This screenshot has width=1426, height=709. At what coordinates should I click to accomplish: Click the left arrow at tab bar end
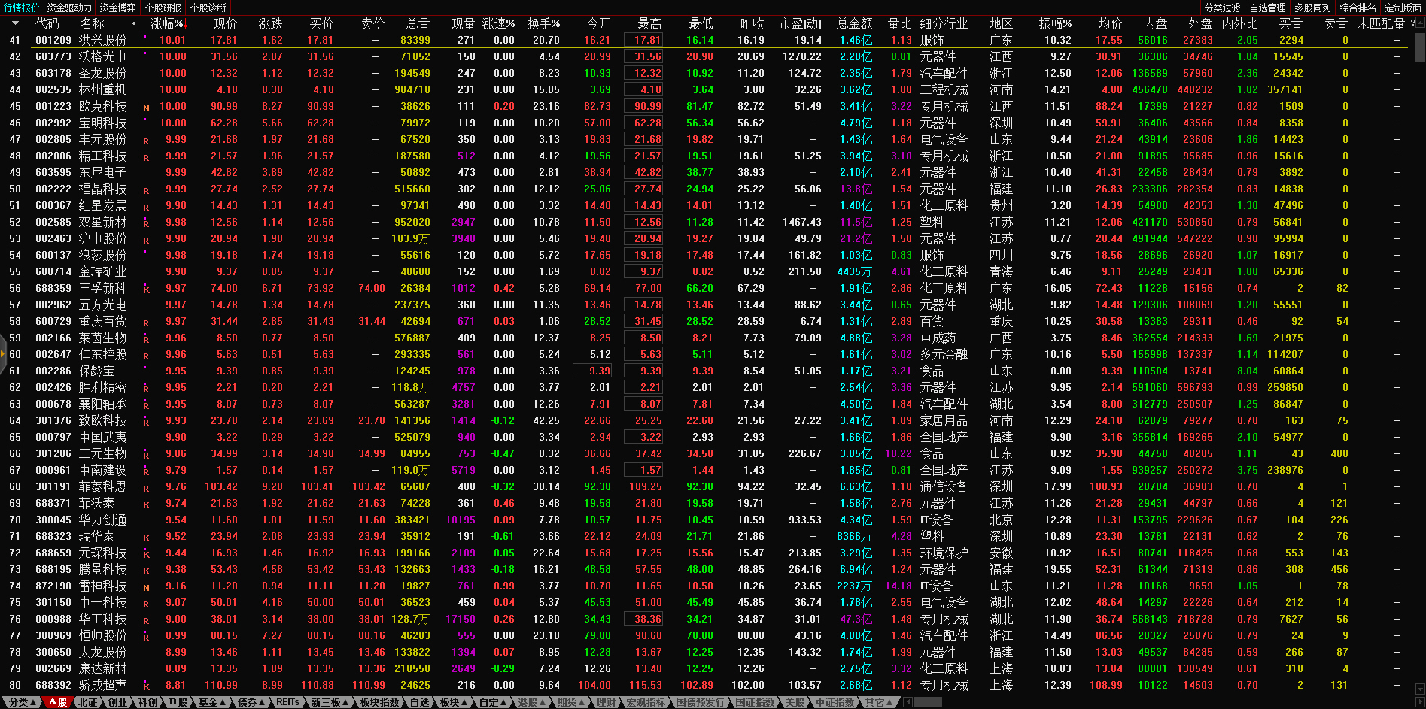(908, 702)
